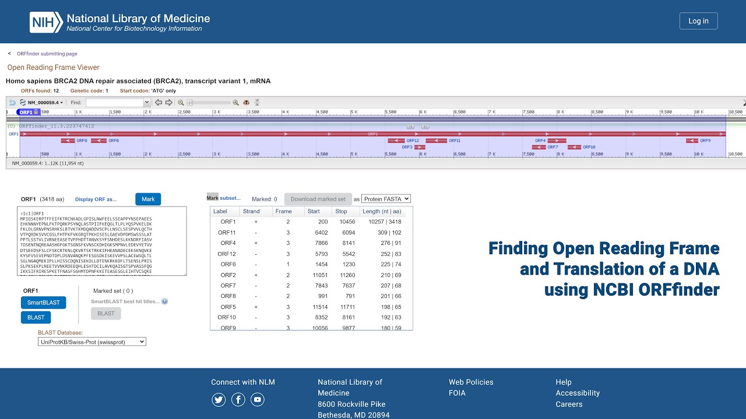
Task: Click the NIH National Library of Medicine logo
Action: coord(120,22)
